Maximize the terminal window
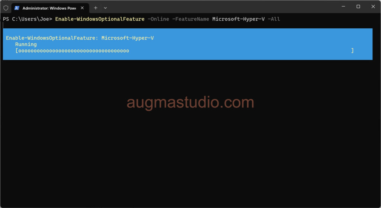 click(x=358, y=6)
